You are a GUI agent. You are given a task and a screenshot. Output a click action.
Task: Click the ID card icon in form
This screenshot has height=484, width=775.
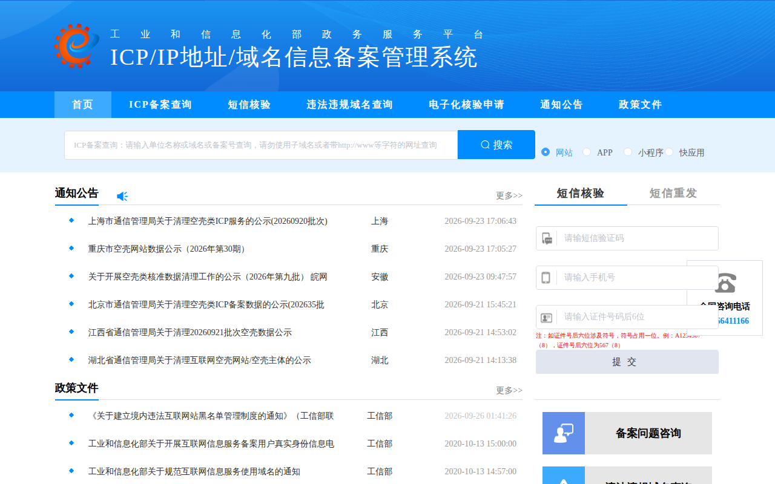tap(547, 317)
